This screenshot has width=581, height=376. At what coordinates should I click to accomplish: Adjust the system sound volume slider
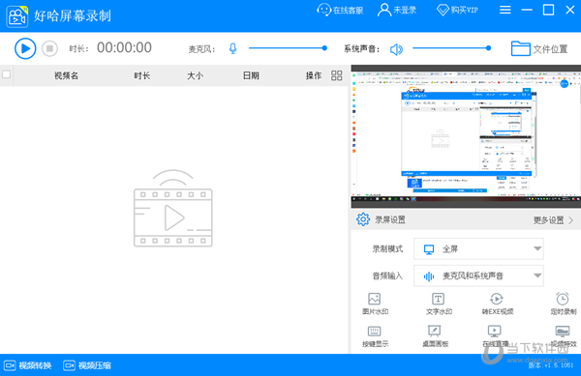(451, 48)
